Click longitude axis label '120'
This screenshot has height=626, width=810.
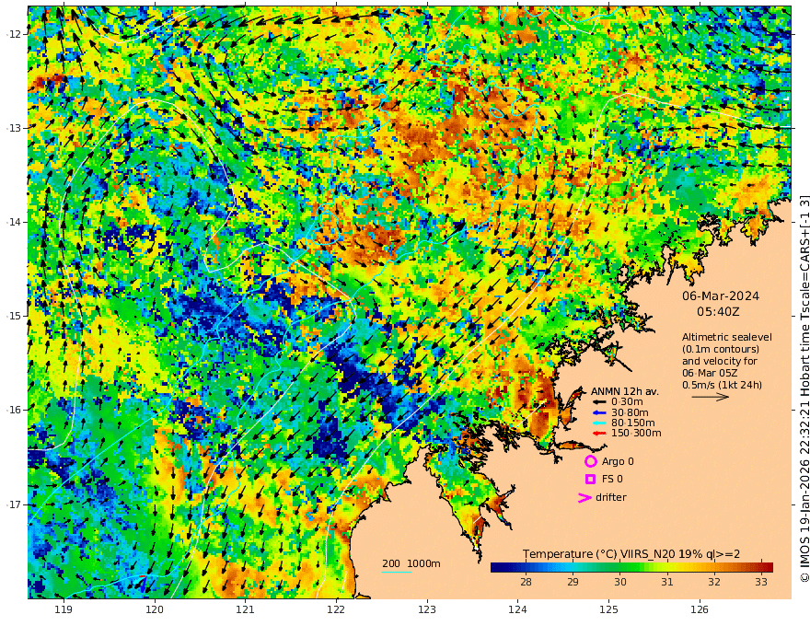[155, 610]
